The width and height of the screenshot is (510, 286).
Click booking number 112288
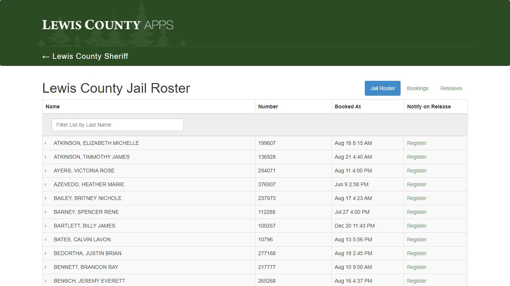coord(267,212)
